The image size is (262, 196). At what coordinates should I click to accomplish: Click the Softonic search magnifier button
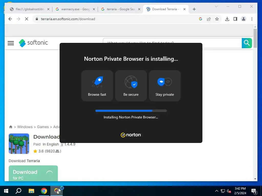(247, 43)
